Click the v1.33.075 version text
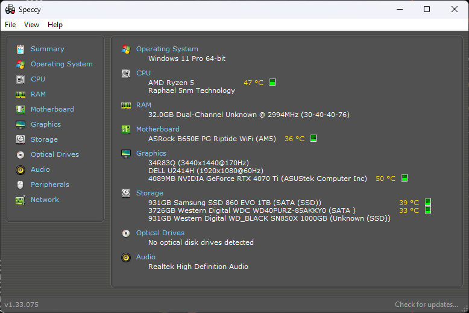The image size is (469, 313). [22, 305]
